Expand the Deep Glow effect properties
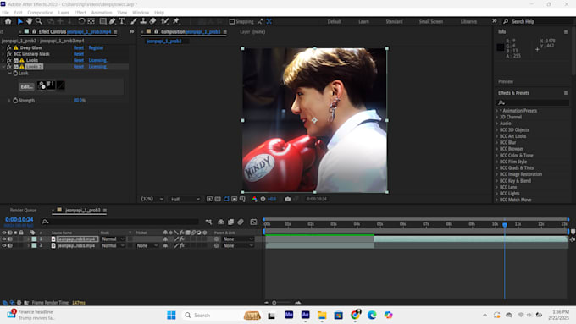The width and height of the screenshot is (576, 324). (x=3, y=47)
